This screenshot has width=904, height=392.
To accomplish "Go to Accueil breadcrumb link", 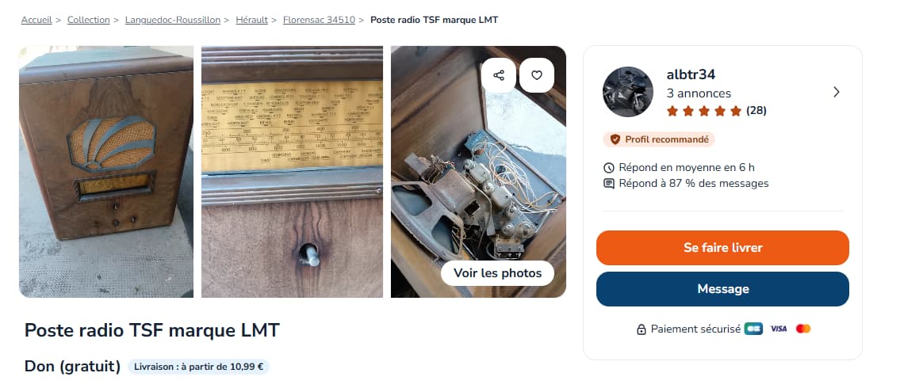I will (x=36, y=20).
